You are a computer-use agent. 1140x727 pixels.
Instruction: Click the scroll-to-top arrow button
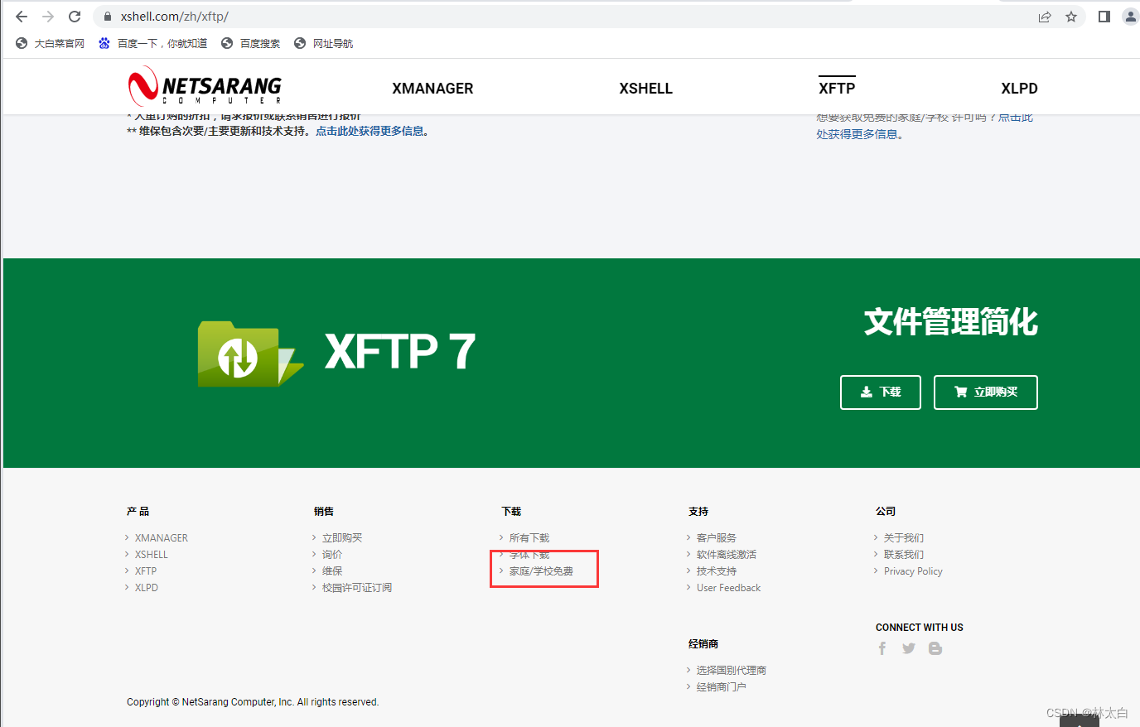[x=1080, y=721]
